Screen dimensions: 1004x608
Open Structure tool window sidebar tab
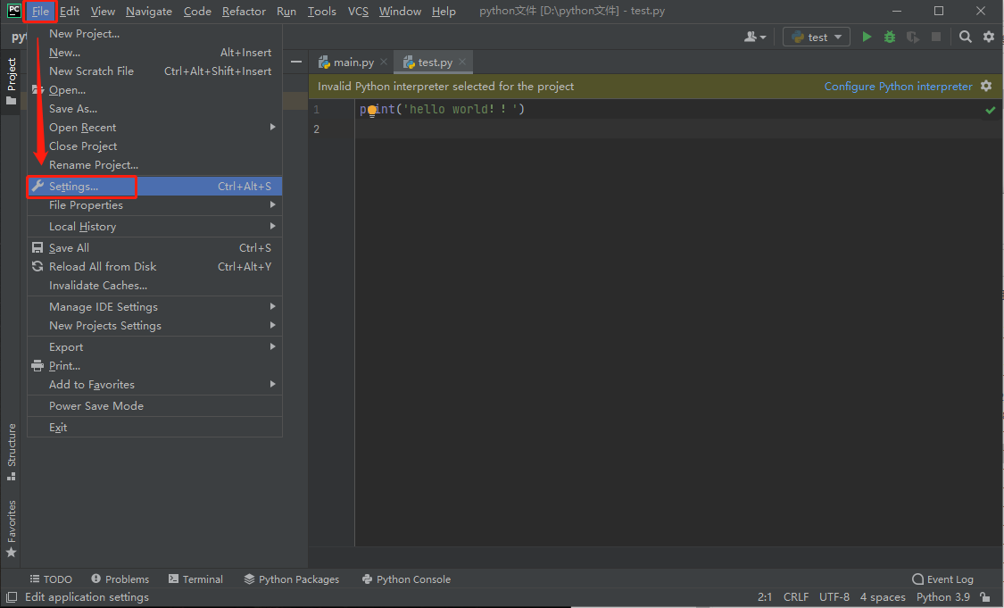11,452
